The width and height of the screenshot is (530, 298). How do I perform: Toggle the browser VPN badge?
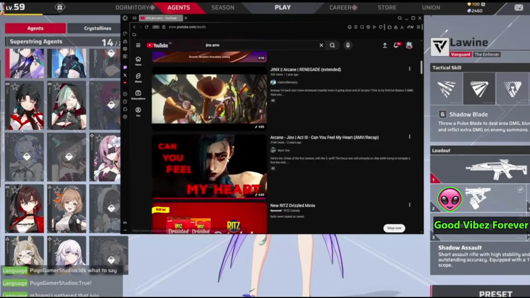click(156, 27)
